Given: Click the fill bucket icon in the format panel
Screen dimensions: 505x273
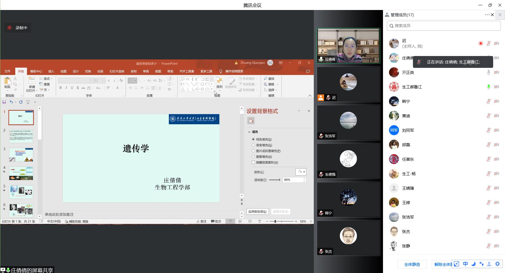Looking at the screenshot, I should point(251,121).
